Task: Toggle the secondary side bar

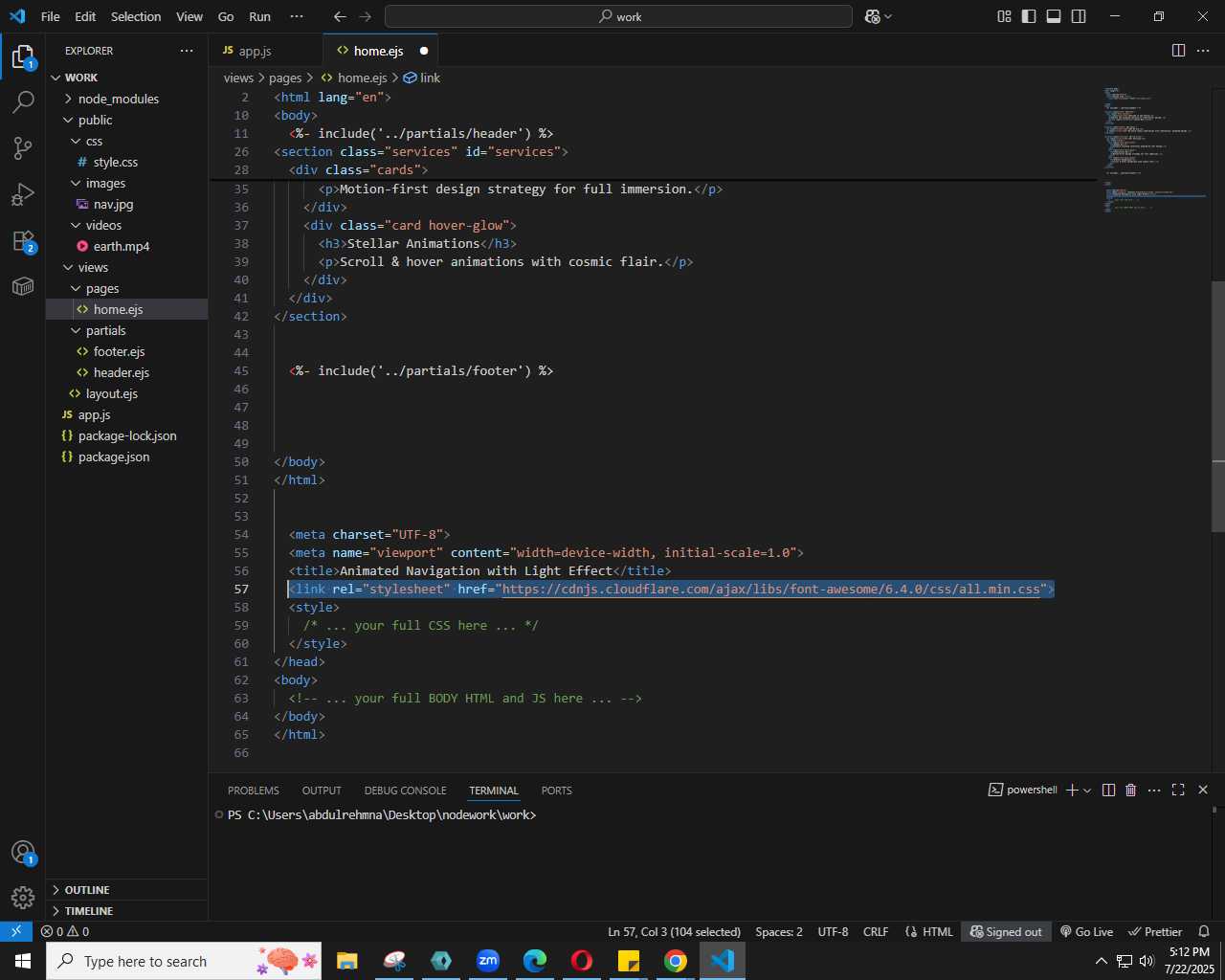Action: [1079, 16]
